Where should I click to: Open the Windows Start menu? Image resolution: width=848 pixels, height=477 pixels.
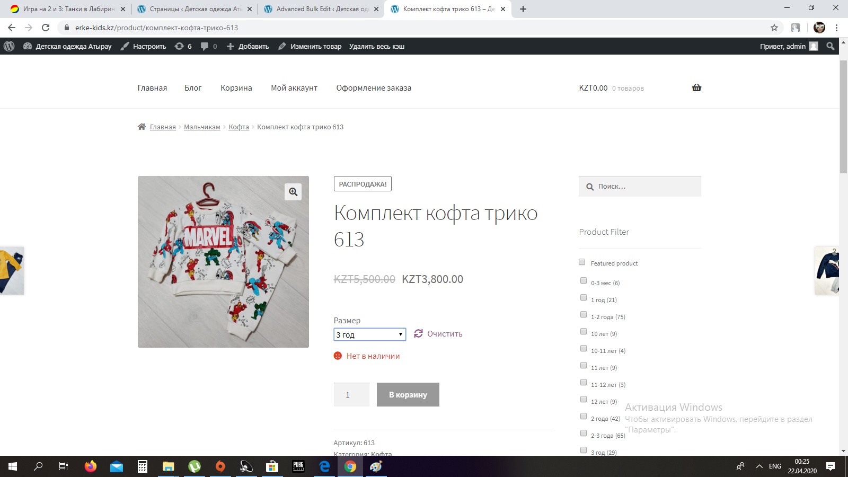(13, 466)
